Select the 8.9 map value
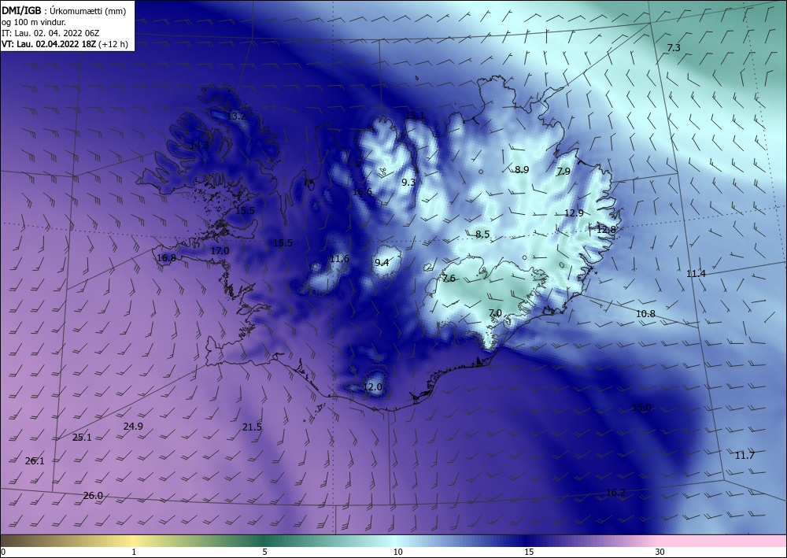 522,170
